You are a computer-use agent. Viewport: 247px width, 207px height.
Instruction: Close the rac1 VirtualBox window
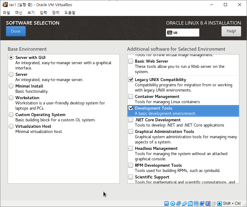coord(240,5)
